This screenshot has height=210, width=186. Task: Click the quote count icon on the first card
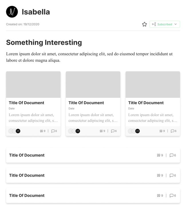click(x=41, y=131)
